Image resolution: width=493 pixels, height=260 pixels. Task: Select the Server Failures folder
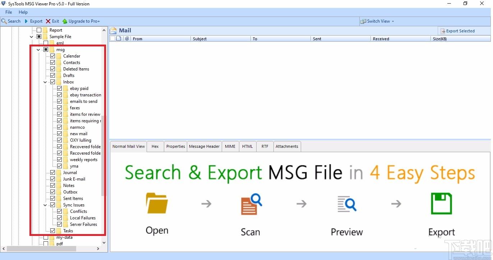84,224
